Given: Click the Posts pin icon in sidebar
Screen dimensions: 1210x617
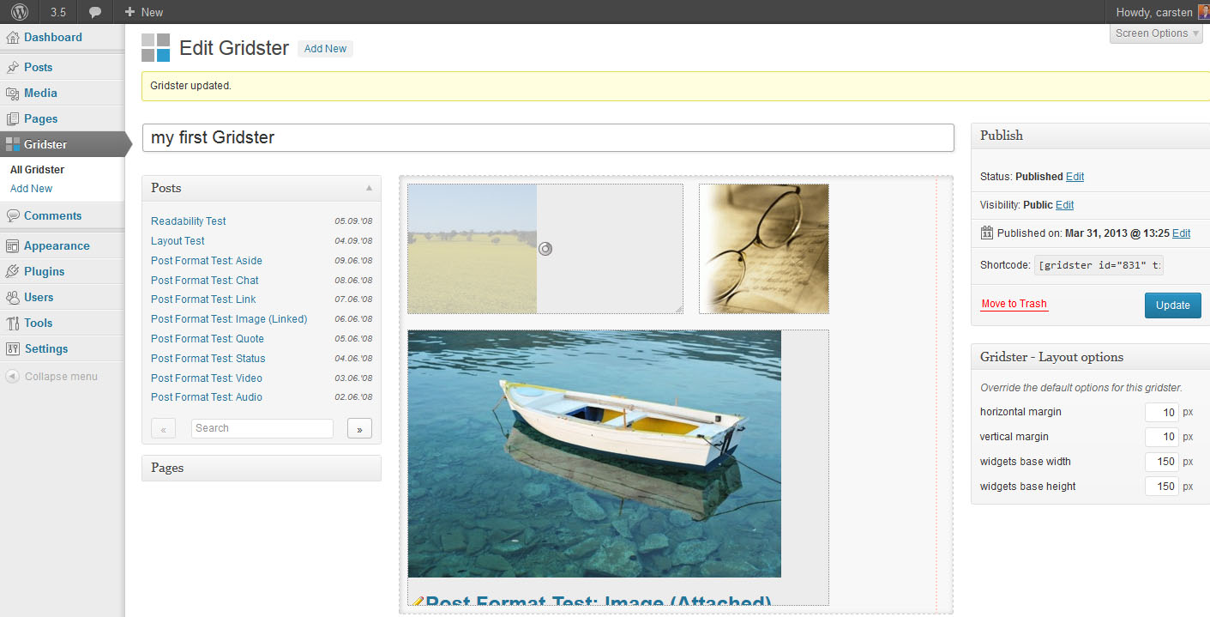Looking at the screenshot, I should click(12, 67).
